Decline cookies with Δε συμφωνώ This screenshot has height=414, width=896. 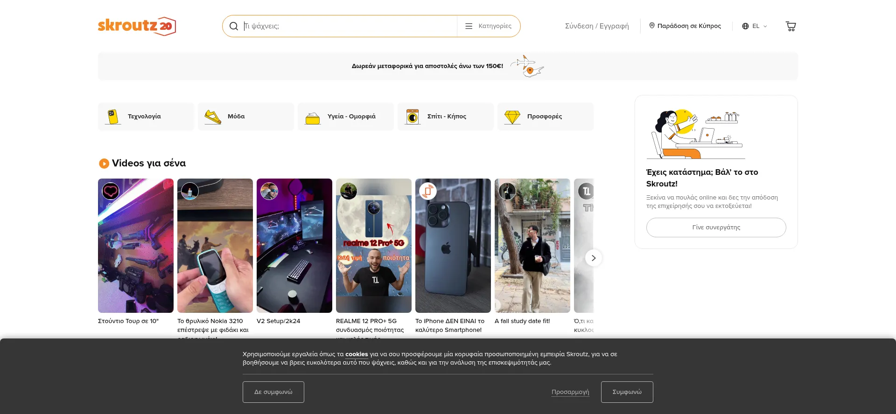point(273,392)
